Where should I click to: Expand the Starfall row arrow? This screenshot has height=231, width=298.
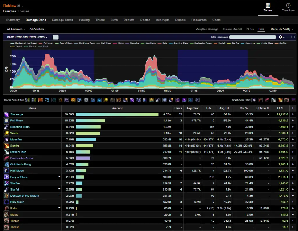coord(59,189)
